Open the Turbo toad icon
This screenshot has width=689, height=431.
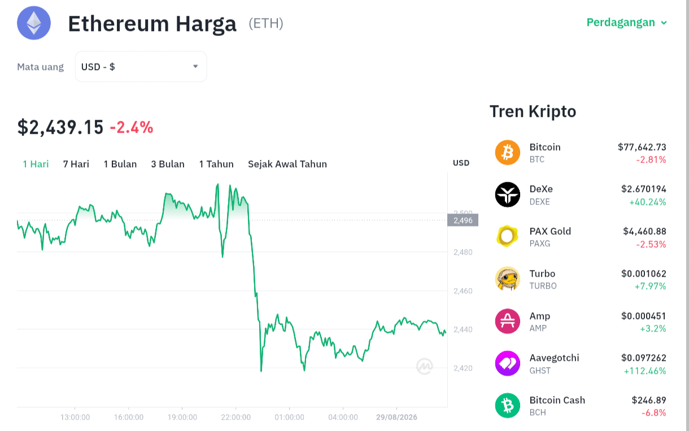tap(507, 279)
